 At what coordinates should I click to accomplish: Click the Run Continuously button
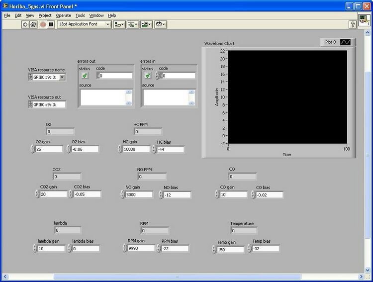(x=33, y=24)
